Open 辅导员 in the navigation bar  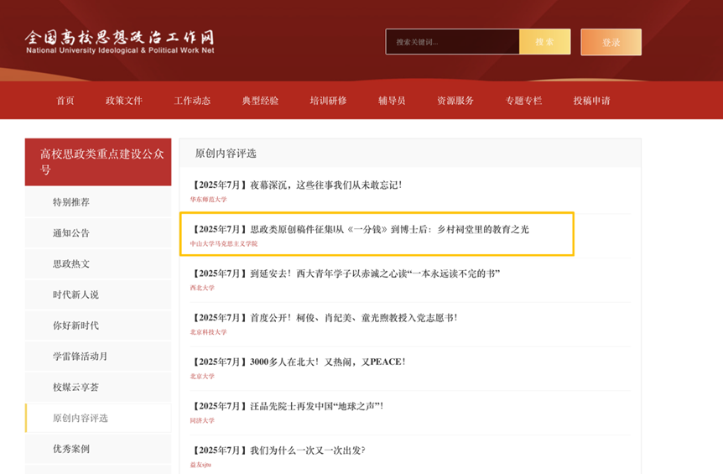coord(392,101)
